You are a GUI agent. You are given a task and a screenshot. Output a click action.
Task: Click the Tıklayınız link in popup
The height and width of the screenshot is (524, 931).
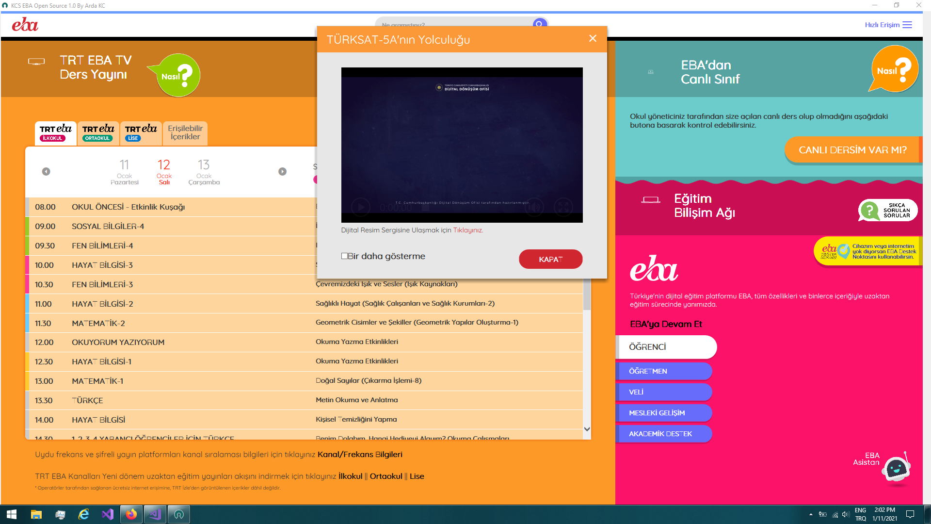coord(467,230)
